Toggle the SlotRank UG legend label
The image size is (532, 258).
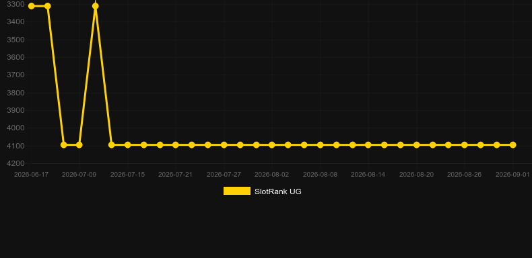pyautogui.click(x=278, y=191)
